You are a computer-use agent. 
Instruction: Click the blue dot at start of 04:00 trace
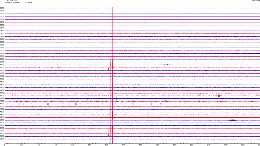click(x=8, y=31)
